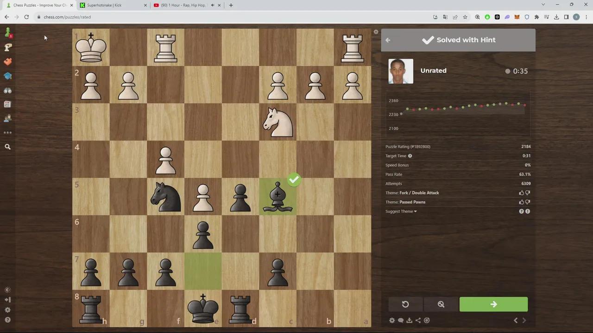The width and height of the screenshot is (593, 333).
Task: Open puzzle comments speech bubble
Action: point(401,321)
